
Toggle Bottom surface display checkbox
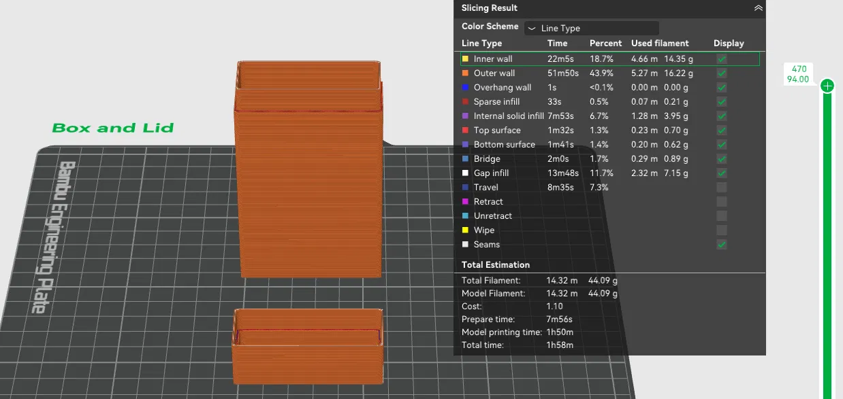[722, 145]
